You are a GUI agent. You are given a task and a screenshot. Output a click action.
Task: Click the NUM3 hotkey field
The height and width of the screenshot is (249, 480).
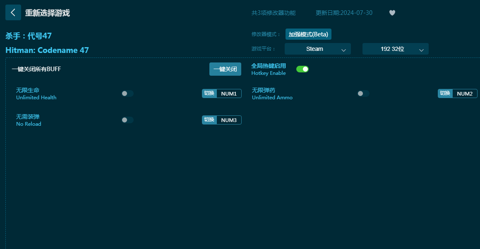click(229, 120)
